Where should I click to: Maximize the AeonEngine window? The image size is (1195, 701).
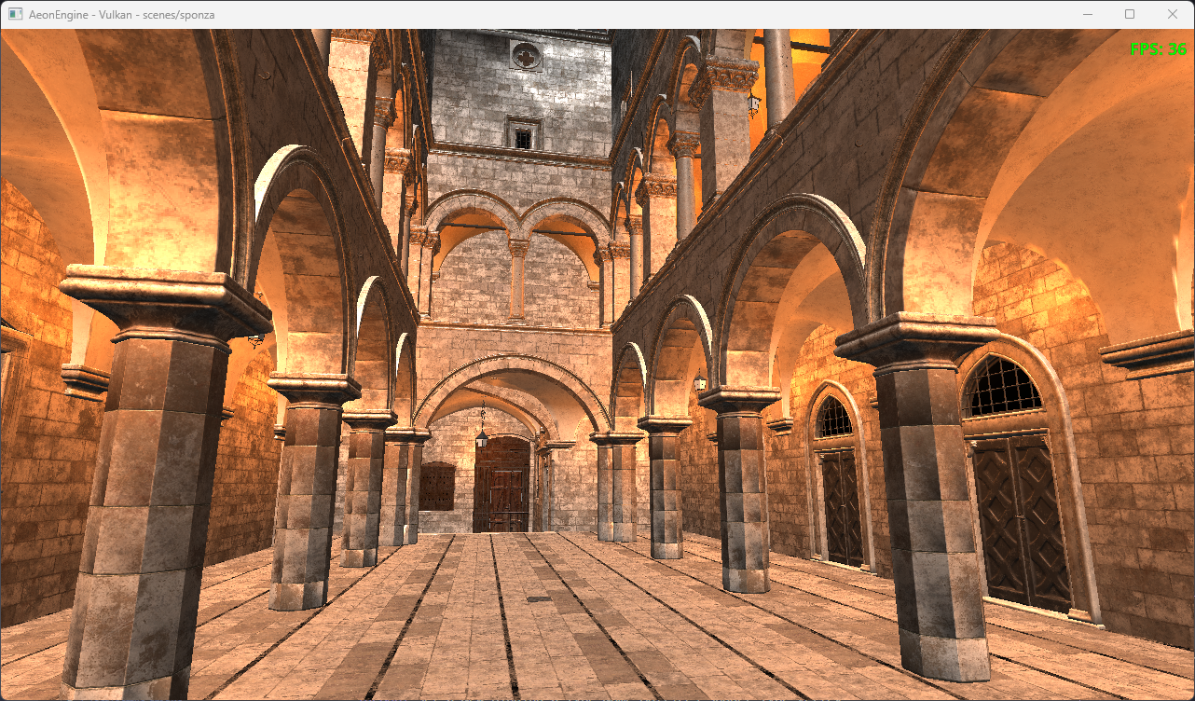click(x=1130, y=14)
